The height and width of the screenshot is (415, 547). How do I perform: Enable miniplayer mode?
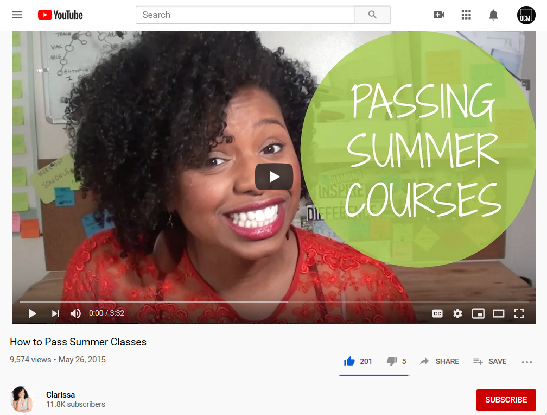click(478, 313)
